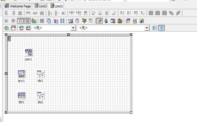Click the component list icon with small squares
This screenshot has width=197, height=122.
click(63, 21)
